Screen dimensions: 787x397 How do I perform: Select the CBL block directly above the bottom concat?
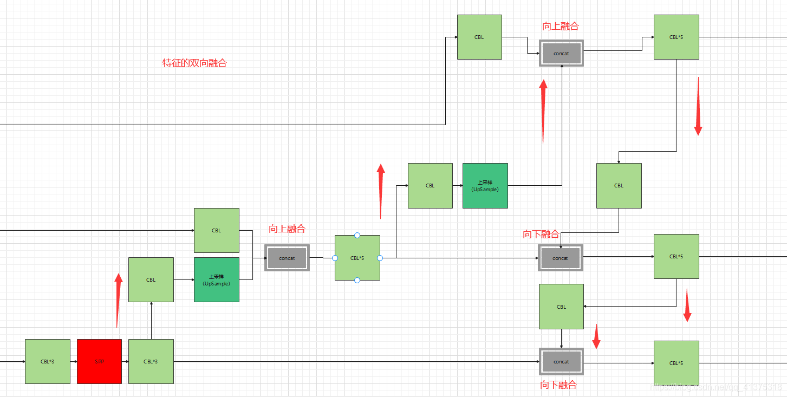(x=561, y=307)
